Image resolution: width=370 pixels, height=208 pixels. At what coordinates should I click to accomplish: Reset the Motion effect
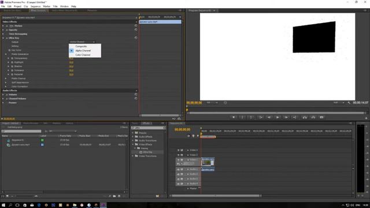tap(136, 25)
